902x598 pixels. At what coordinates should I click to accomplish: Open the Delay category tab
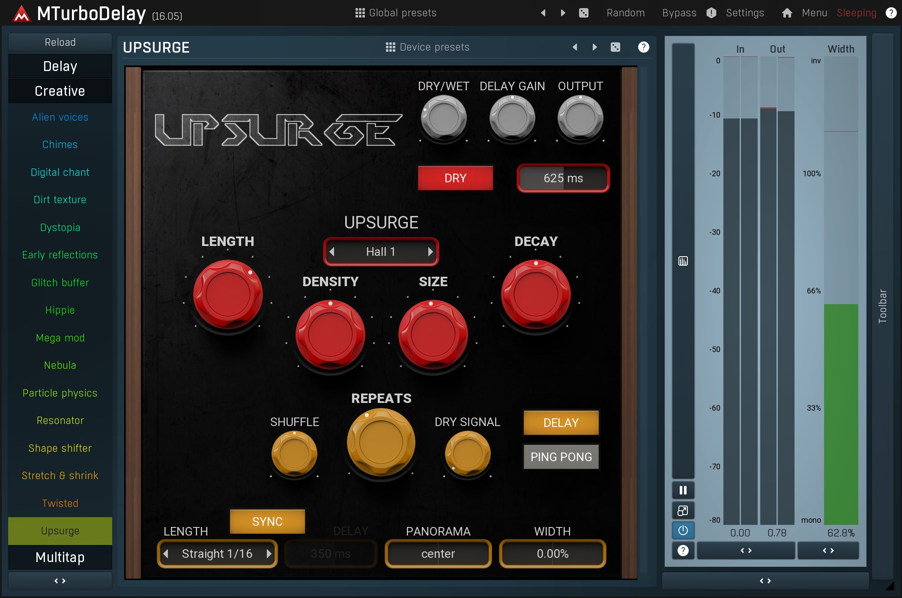60,66
